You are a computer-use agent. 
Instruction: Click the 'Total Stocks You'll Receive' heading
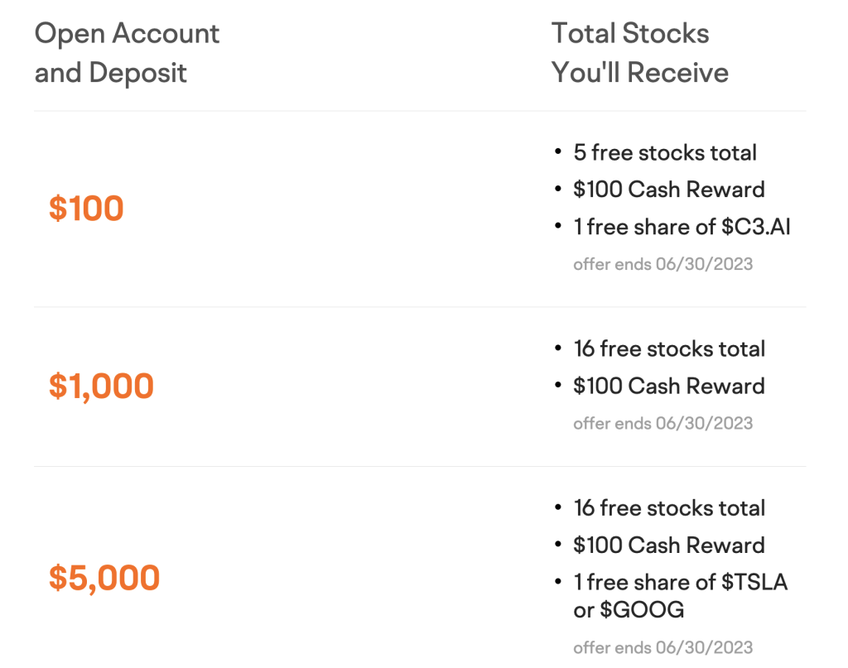coord(640,53)
